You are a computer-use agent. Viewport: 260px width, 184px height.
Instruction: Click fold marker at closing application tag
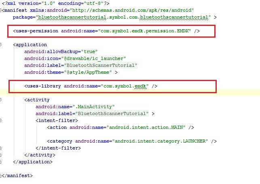[2, 162]
